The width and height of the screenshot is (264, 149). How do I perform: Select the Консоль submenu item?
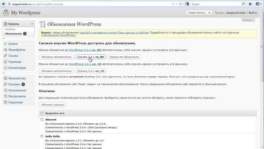10,29
